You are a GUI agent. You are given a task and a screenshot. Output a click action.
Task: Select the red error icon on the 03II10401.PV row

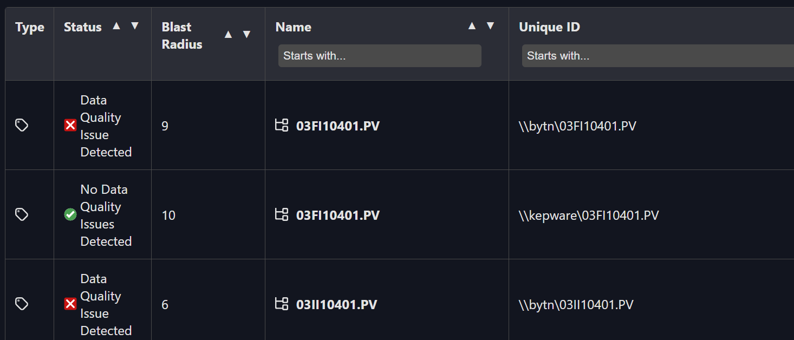point(70,304)
